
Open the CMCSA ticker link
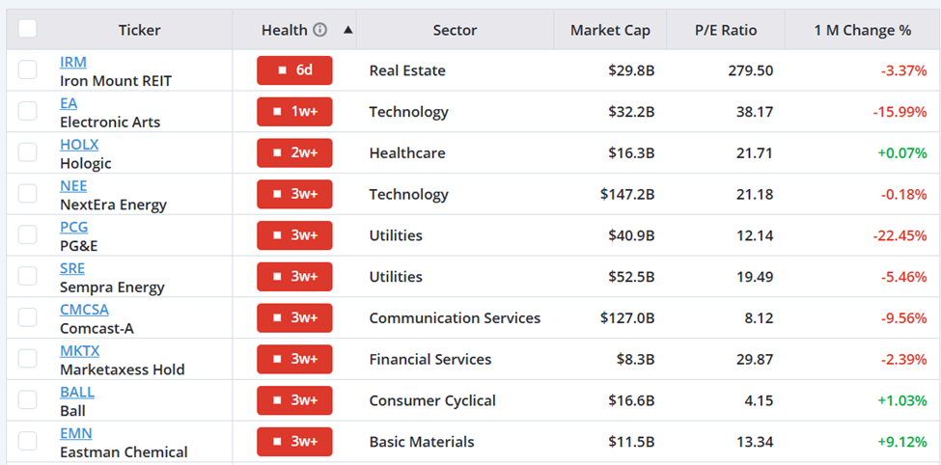(84, 310)
